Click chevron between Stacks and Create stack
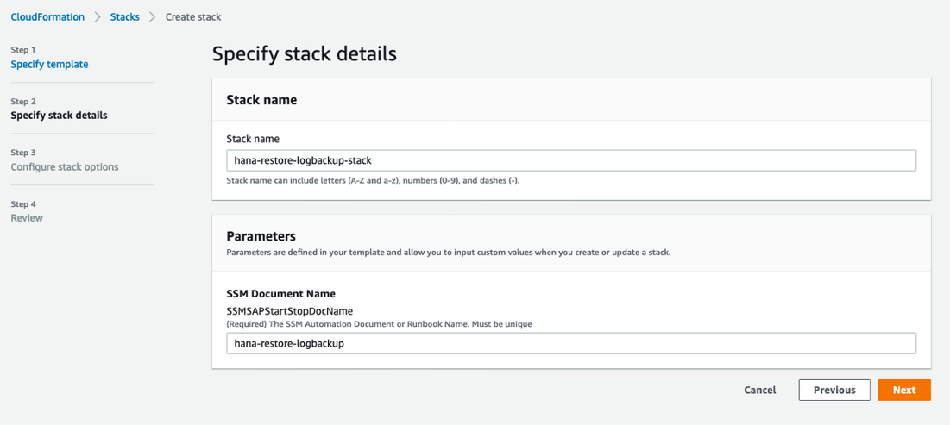This screenshot has height=425, width=950. coord(153,17)
